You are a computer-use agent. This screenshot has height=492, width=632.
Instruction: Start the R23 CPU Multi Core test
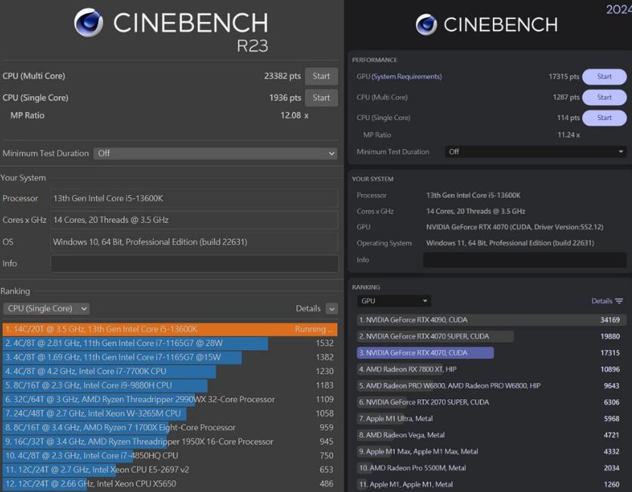click(321, 76)
